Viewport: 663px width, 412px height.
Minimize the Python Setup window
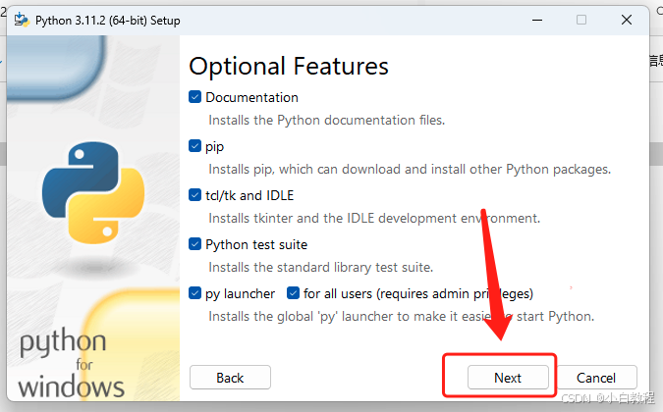(x=537, y=20)
